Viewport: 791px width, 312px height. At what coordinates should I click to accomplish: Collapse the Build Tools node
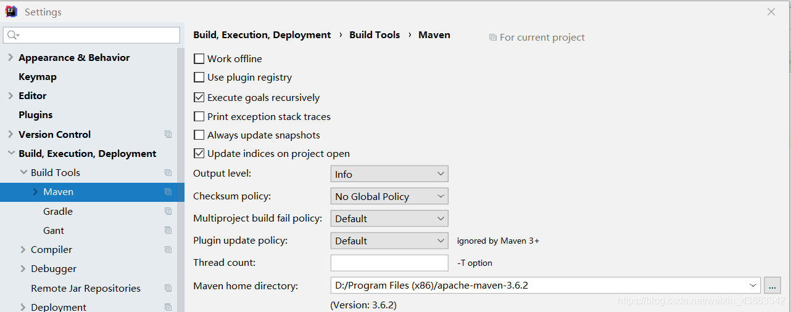pyautogui.click(x=23, y=172)
